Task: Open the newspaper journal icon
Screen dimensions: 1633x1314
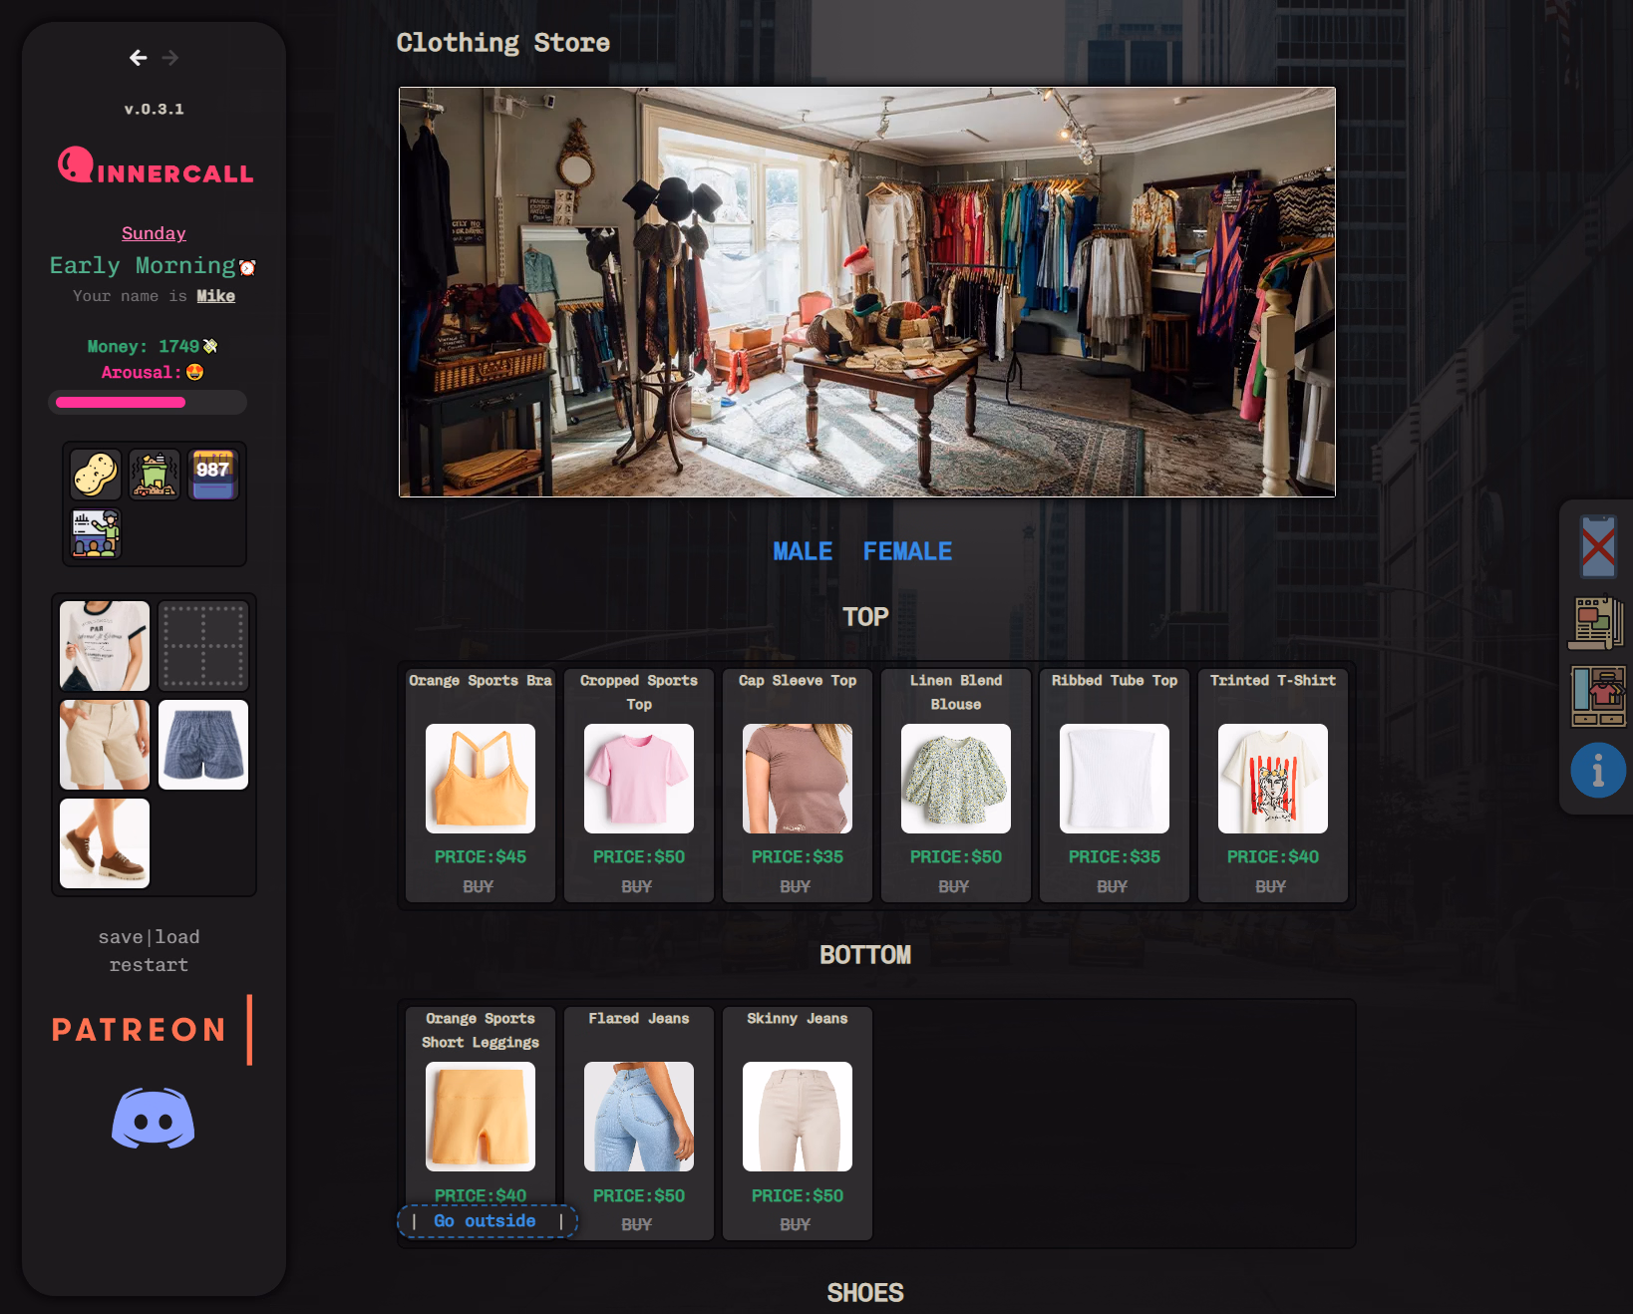Action: [1596, 622]
